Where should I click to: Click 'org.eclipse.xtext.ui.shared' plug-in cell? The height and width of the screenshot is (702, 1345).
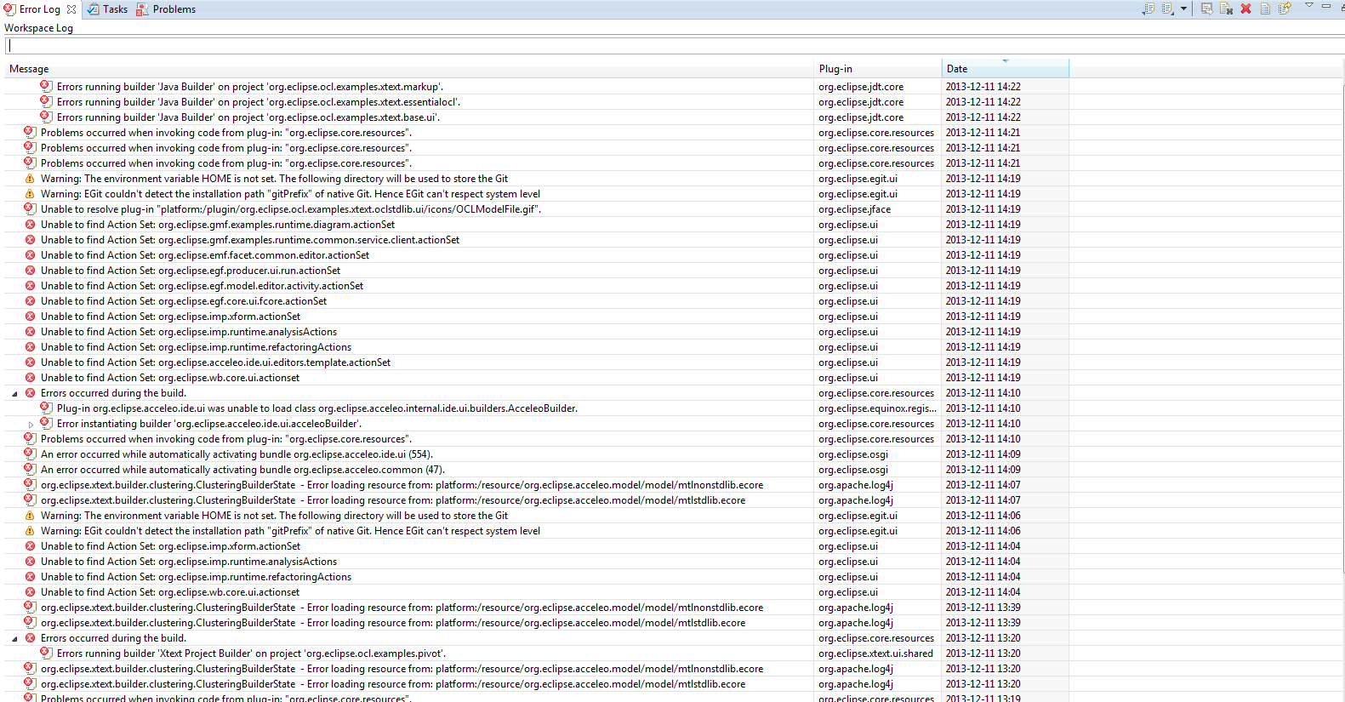click(x=875, y=653)
